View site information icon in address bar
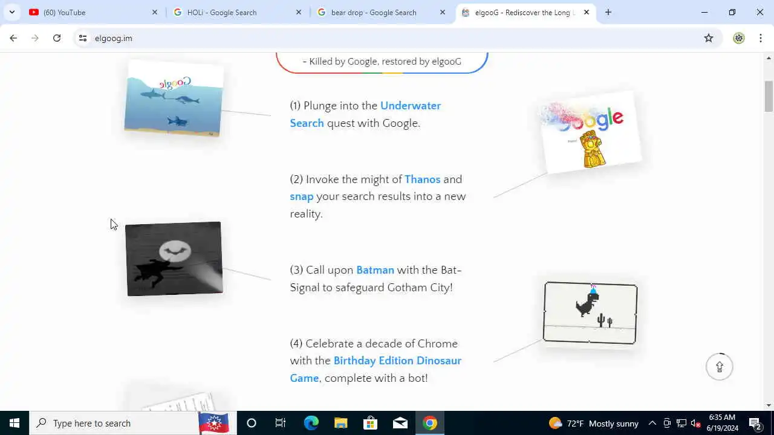 tap(83, 38)
